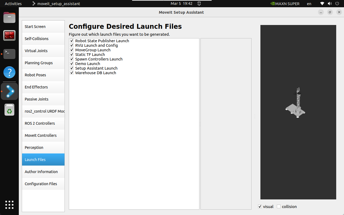Open ros2_control URDF Mod step

click(x=43, y=111)
